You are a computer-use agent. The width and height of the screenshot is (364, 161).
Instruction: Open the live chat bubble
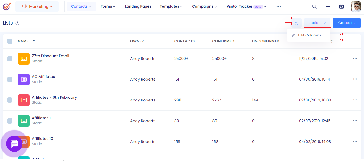[x=14, y=144]
